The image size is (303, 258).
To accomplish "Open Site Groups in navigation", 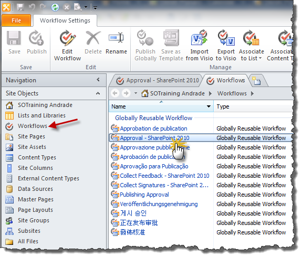I will tap(34, 220).
